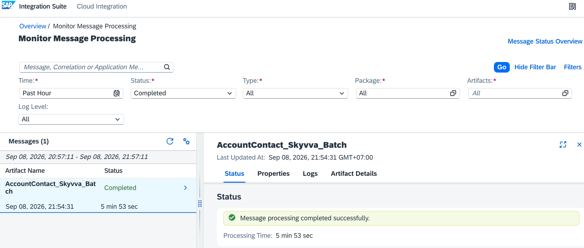
Task: Click the Completed status in message row
Action: tap(120, 188)
